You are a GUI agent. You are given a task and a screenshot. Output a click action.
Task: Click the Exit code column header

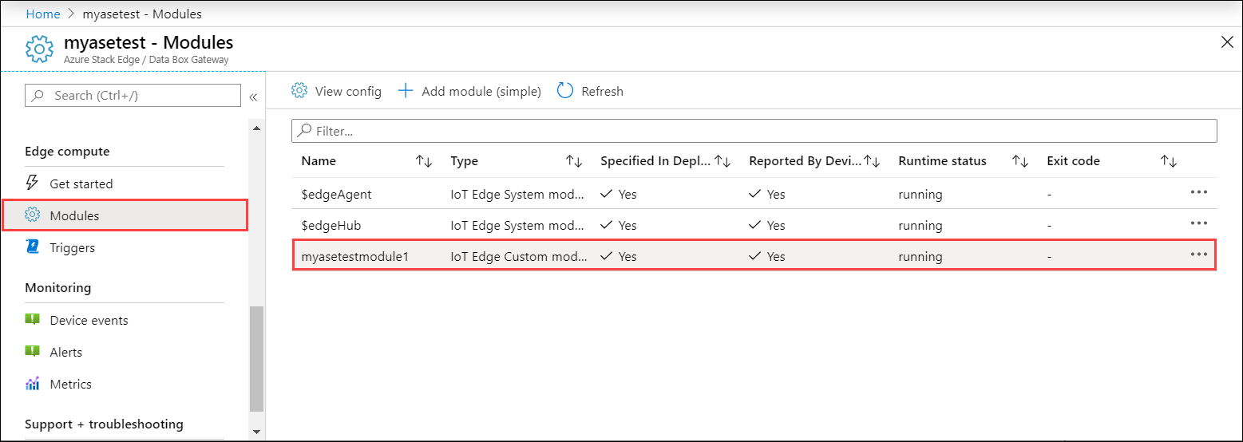[1073, 161]
